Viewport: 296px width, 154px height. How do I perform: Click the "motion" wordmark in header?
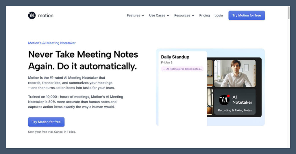coord(46,16)
